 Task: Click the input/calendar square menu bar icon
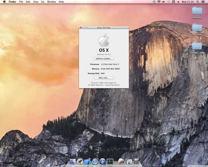[x=173, y=2]
